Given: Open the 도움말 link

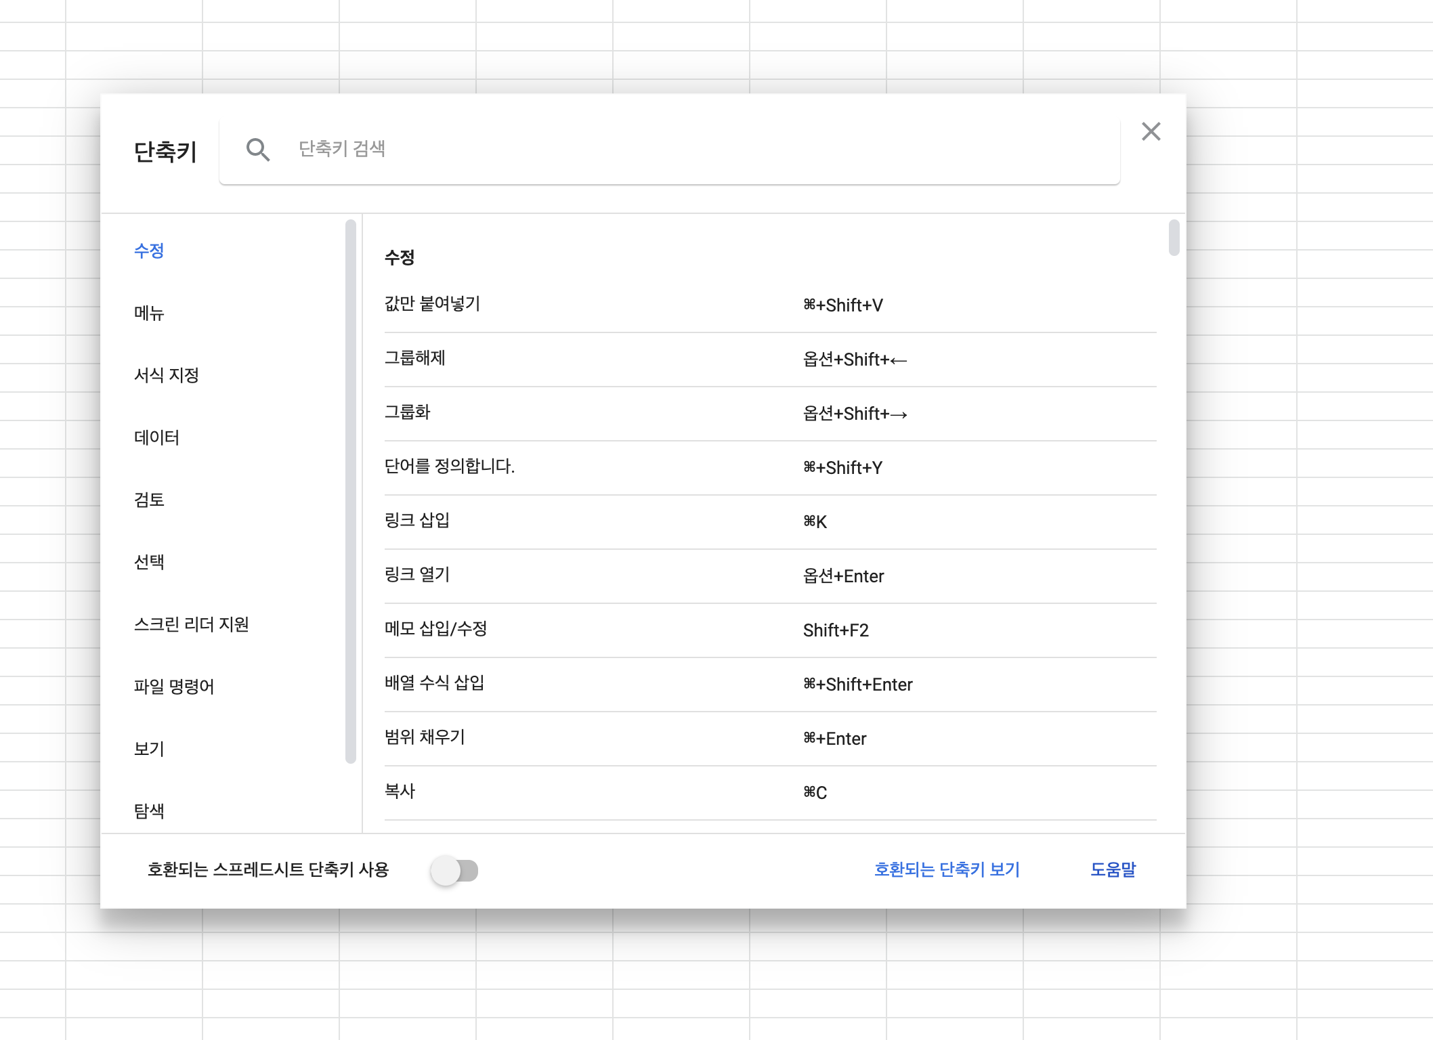Looking at the screenshot, I should (1113, 869).
